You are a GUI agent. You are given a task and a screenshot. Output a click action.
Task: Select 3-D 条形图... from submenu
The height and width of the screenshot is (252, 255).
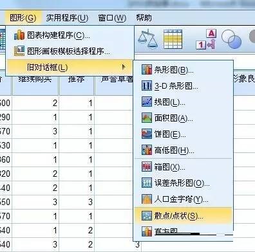183,86
